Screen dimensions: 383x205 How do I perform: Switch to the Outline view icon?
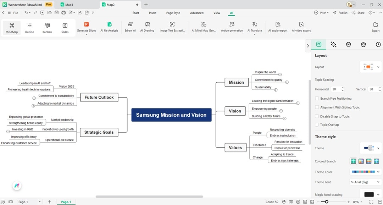pyautogui.click(x=29, y=27)
